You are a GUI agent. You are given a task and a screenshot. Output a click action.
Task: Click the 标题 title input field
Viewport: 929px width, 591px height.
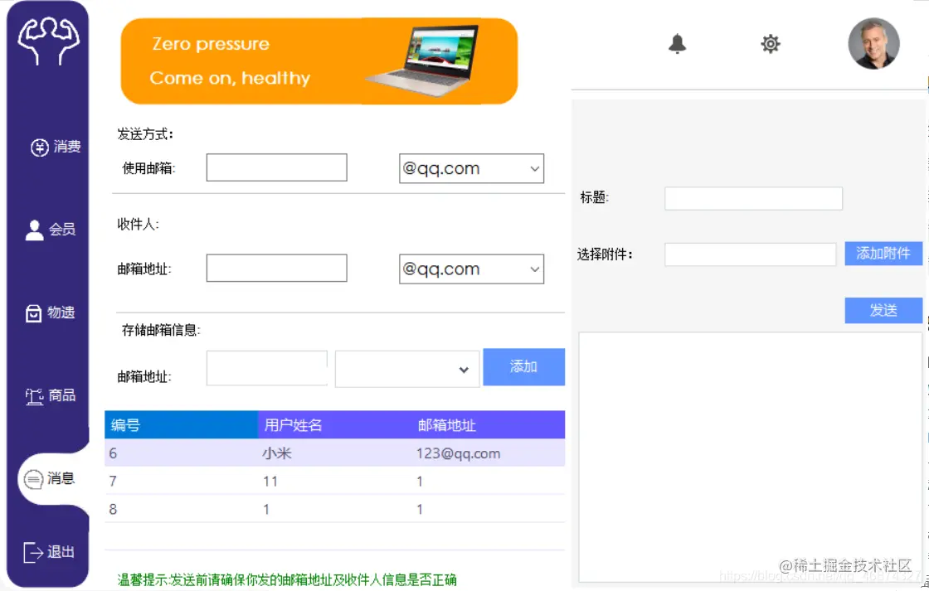[752, 198]
